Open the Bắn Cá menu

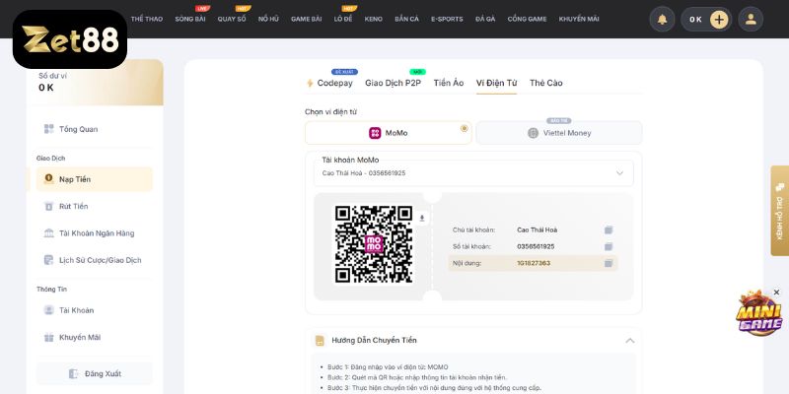(x=406, y=19)
